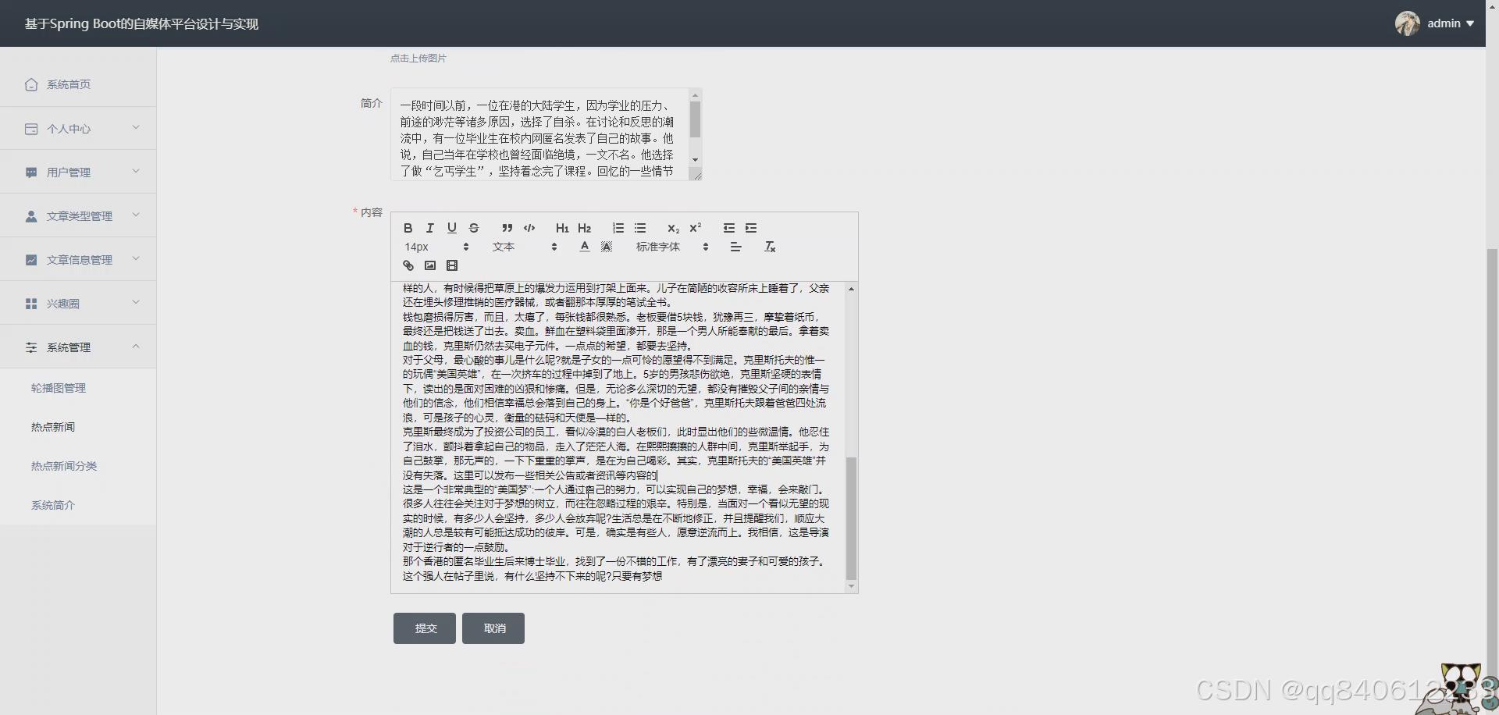Select 热点新闻 in the sidebar

(53, 426)
